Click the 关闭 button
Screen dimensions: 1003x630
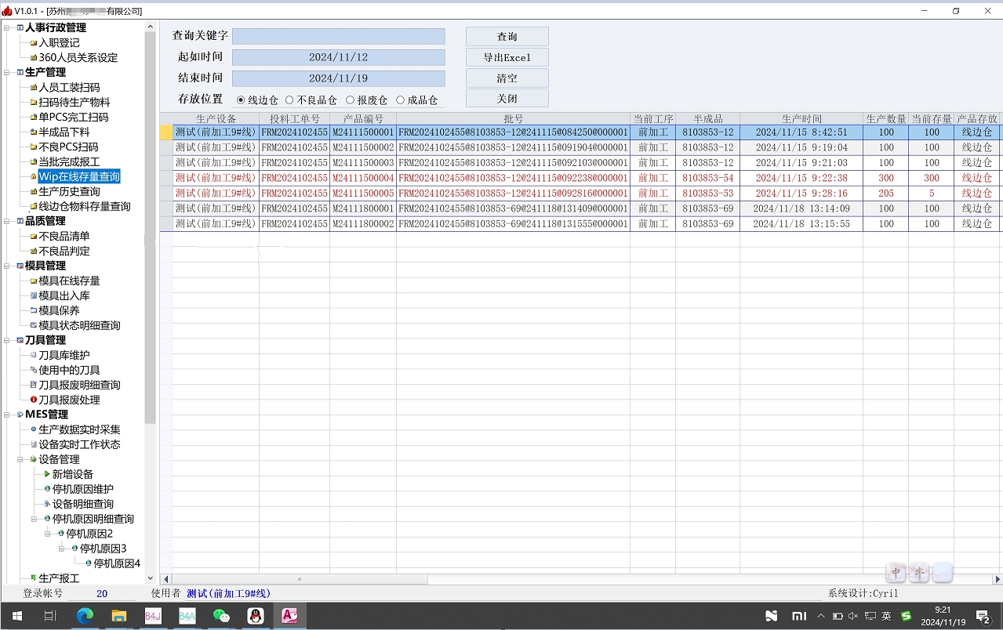point(507,99)
